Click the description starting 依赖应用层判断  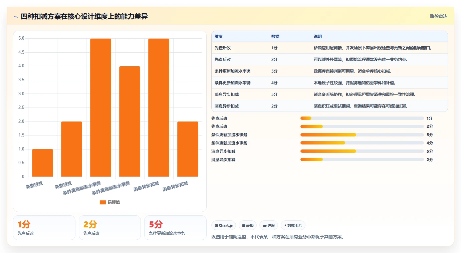click(x=373, y=48)
